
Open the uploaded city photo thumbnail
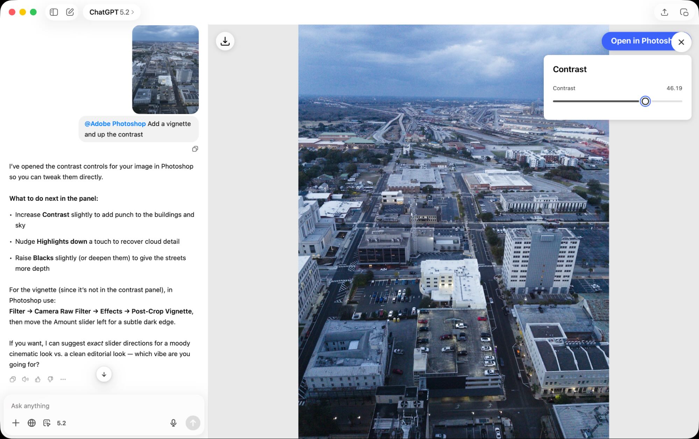(165, 69)
